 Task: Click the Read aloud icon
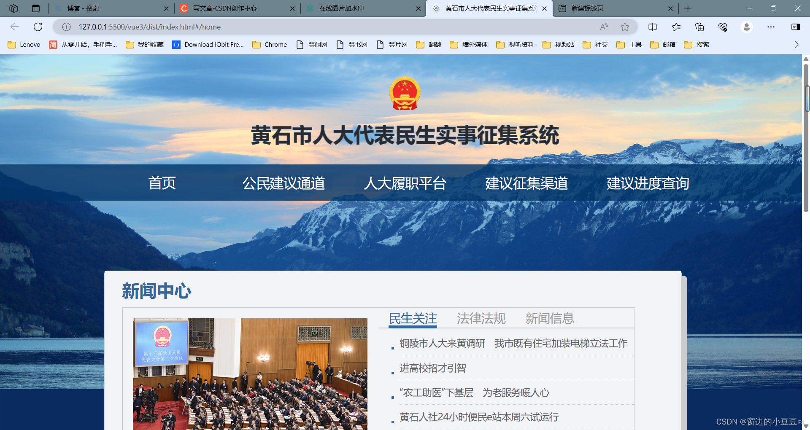tap(604, 27)
